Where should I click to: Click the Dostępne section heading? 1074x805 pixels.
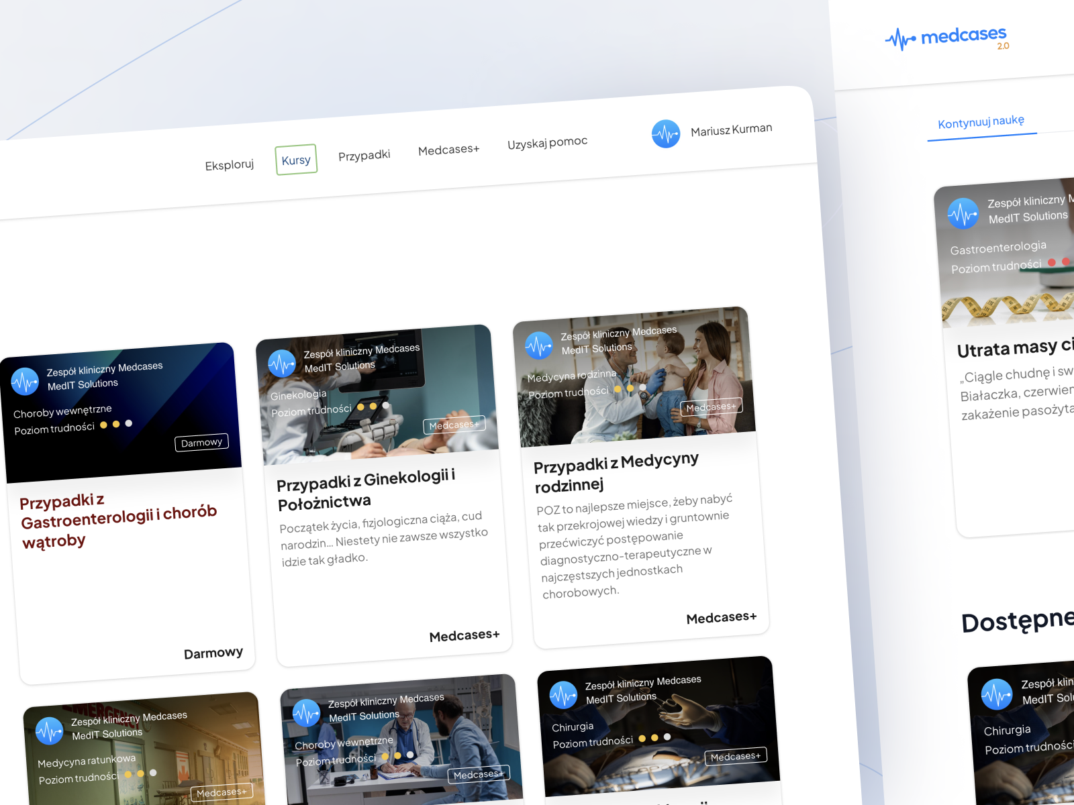1018,621
